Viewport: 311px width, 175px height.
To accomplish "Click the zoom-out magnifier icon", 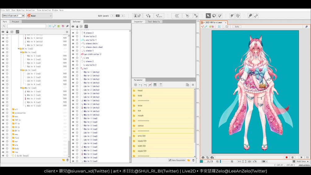I will [x=217, y=161].
